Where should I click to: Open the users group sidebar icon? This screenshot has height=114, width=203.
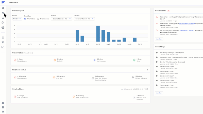click(x=3, y=27)
